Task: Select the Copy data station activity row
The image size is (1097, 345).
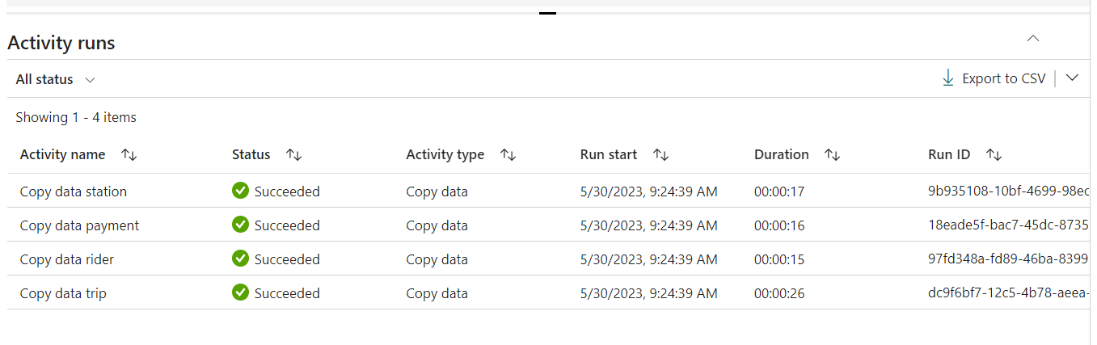Action: pos(74,191)
